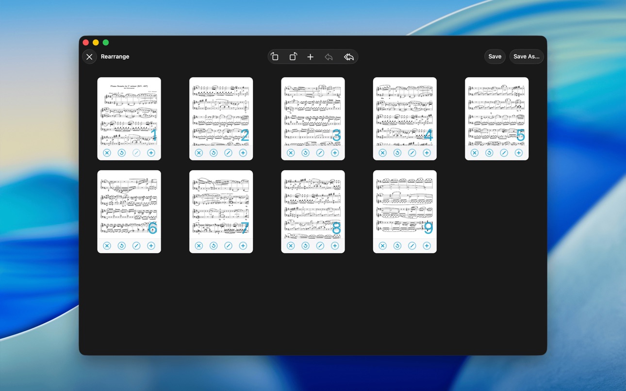Select the page 6 sheet music thumbnail
Viewport: 626px width, 391px height.
129,205
